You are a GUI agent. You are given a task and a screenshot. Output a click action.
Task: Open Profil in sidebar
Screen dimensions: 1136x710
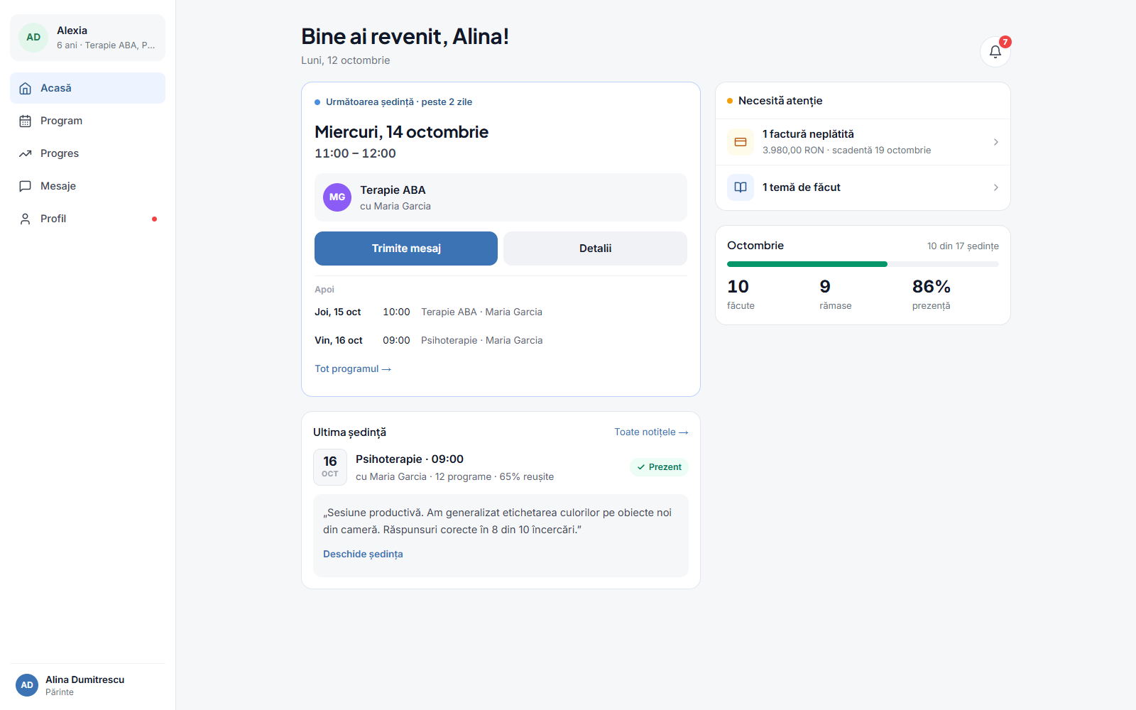point(88,219)
